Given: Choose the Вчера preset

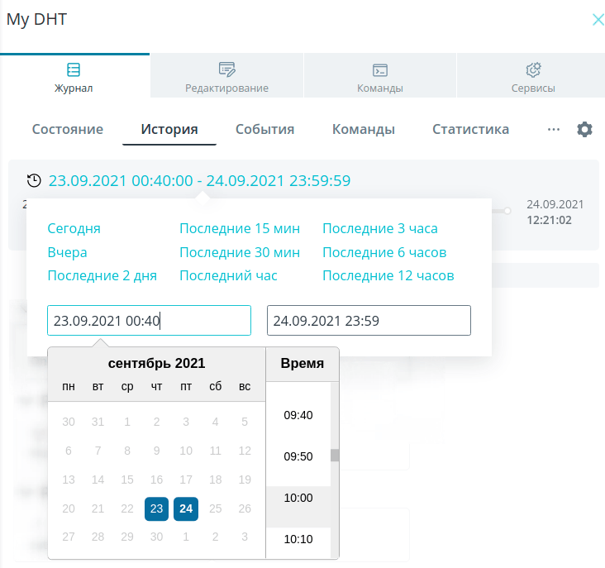Looking at the screenshot, I should coord(67,252).
